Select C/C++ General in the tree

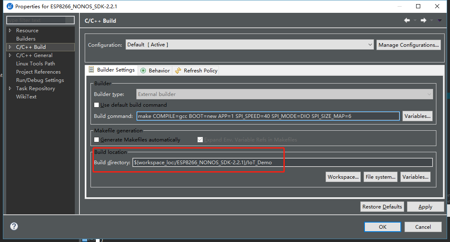(34, 55)
